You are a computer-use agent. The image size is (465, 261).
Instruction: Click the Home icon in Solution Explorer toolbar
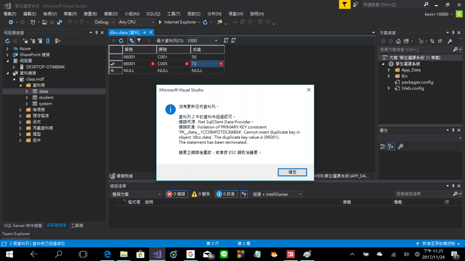(398, 41)
